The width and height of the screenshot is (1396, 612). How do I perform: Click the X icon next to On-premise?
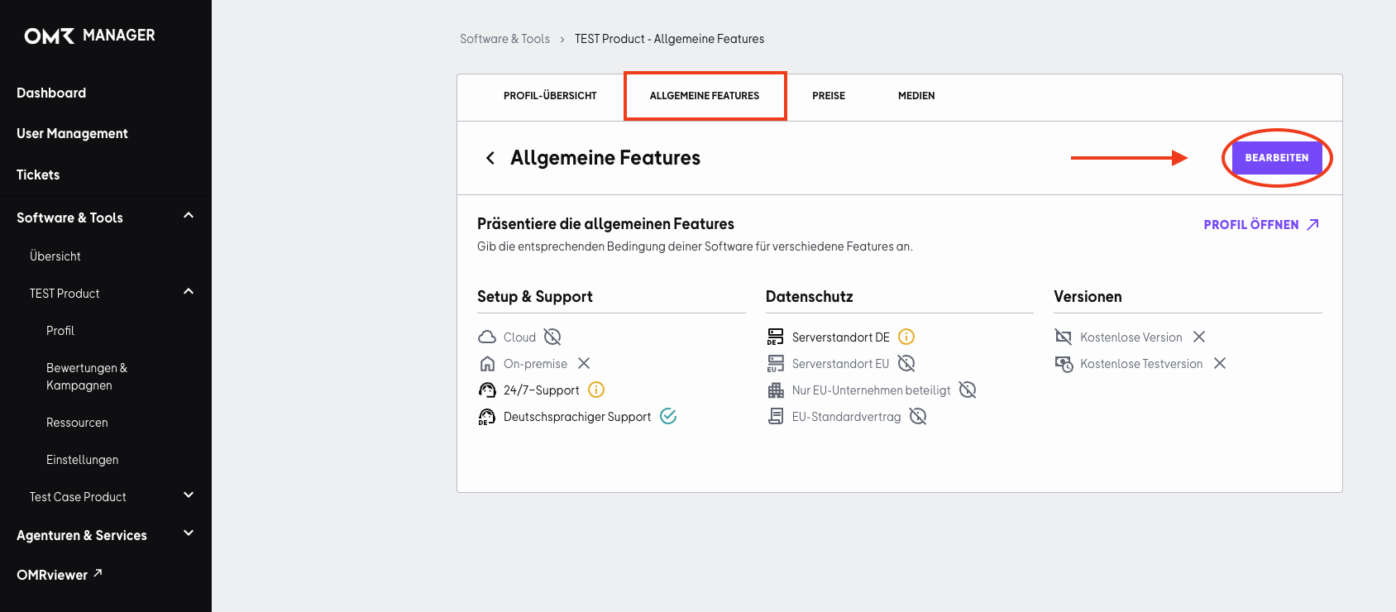[x=584, y=363]
